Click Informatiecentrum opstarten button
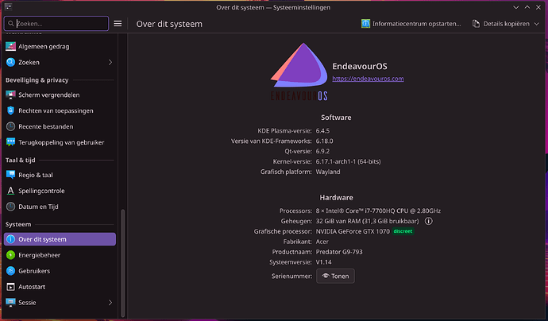The width and height of the screenshot is (548, 321). (x=411, y=24)
